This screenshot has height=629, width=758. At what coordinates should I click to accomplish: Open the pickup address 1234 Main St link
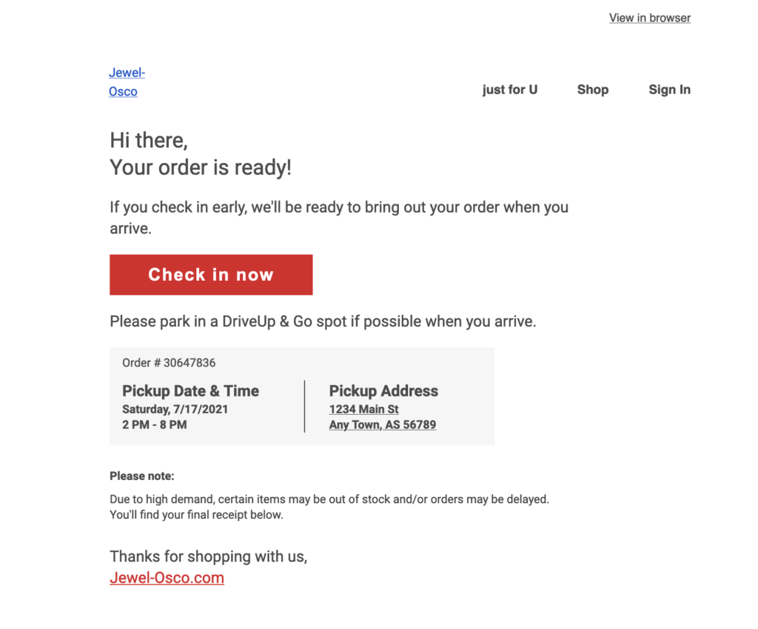pos(363,409)
